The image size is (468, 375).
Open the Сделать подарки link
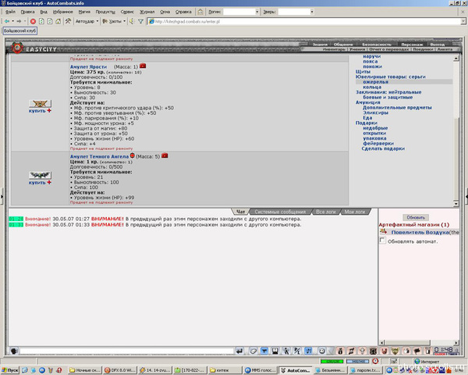(x=383, y=148)
